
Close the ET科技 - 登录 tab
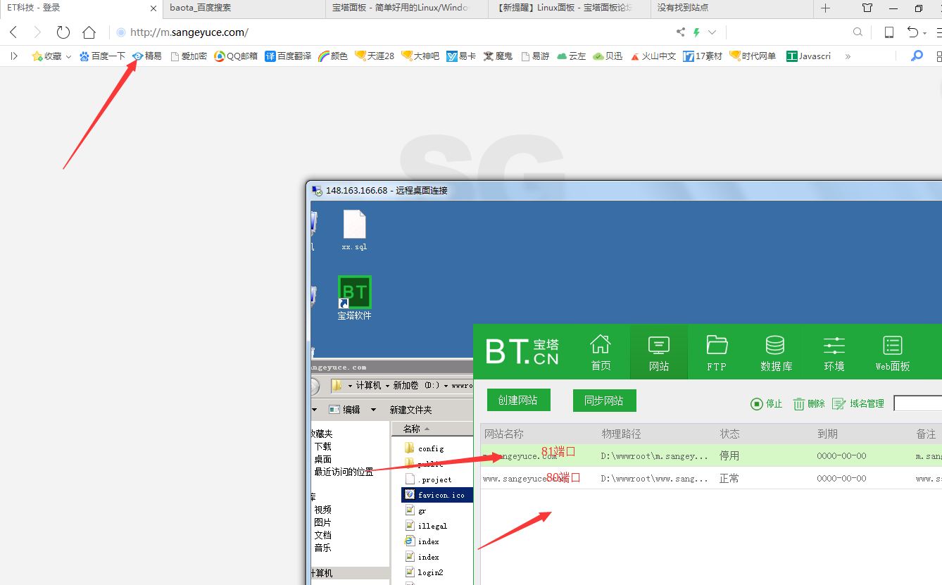tap(153, 8)
